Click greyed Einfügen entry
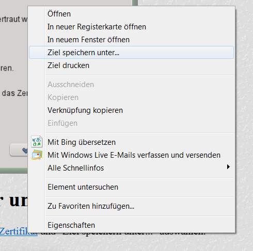The width and height of the screenshot is (253, 251). pos(132,123)
